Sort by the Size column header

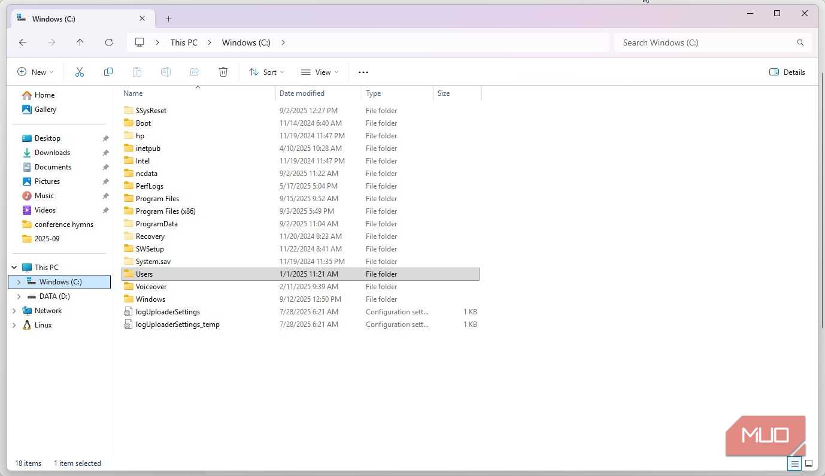458,93
